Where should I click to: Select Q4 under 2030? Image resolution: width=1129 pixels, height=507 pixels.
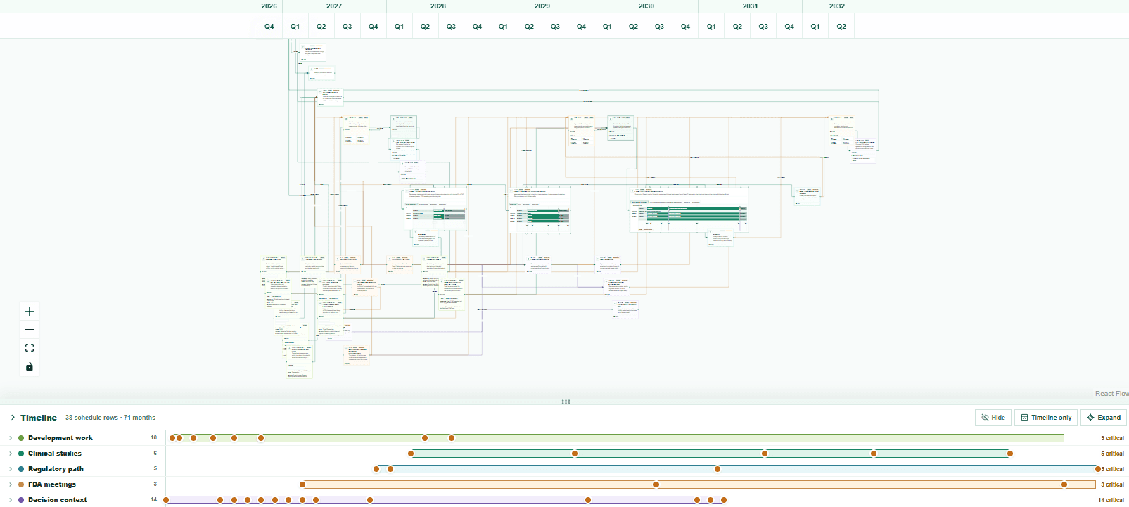pos(686,26)
